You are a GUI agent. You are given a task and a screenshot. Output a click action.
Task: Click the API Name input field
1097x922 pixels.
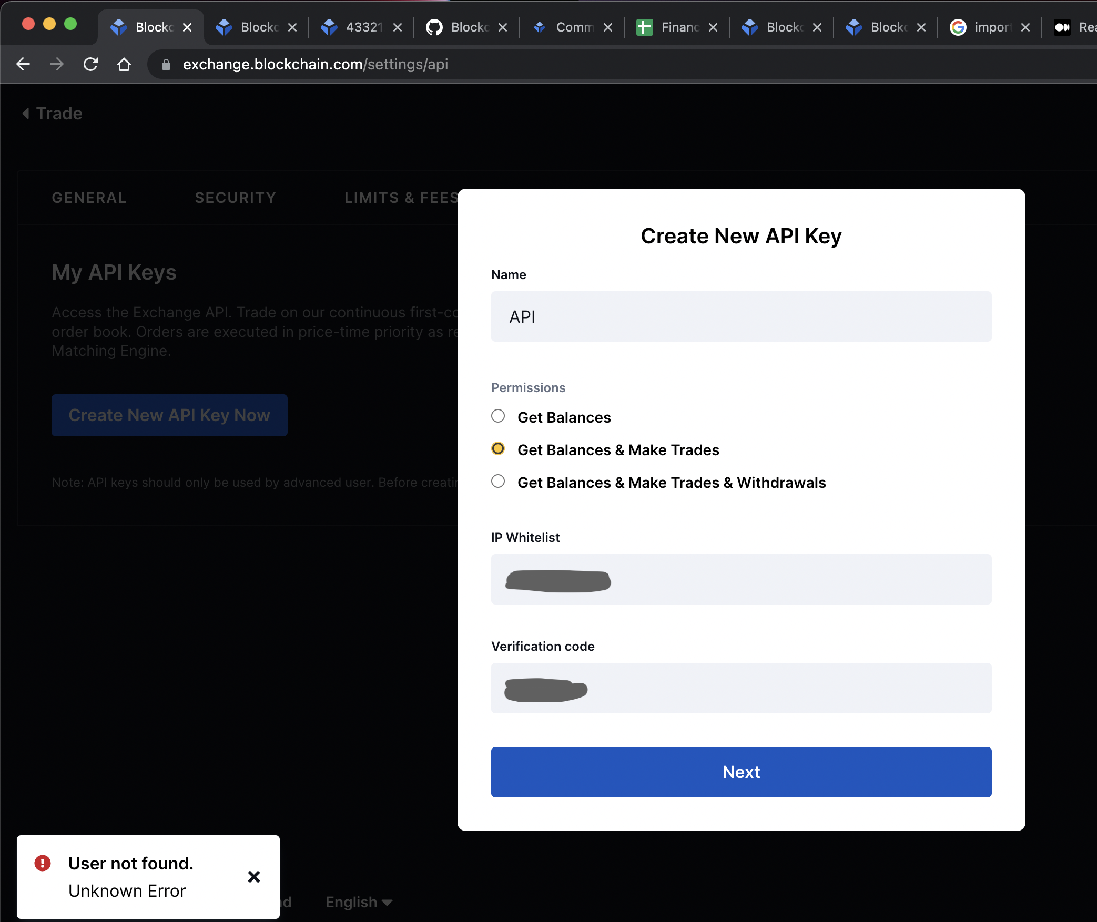(741, 316)
